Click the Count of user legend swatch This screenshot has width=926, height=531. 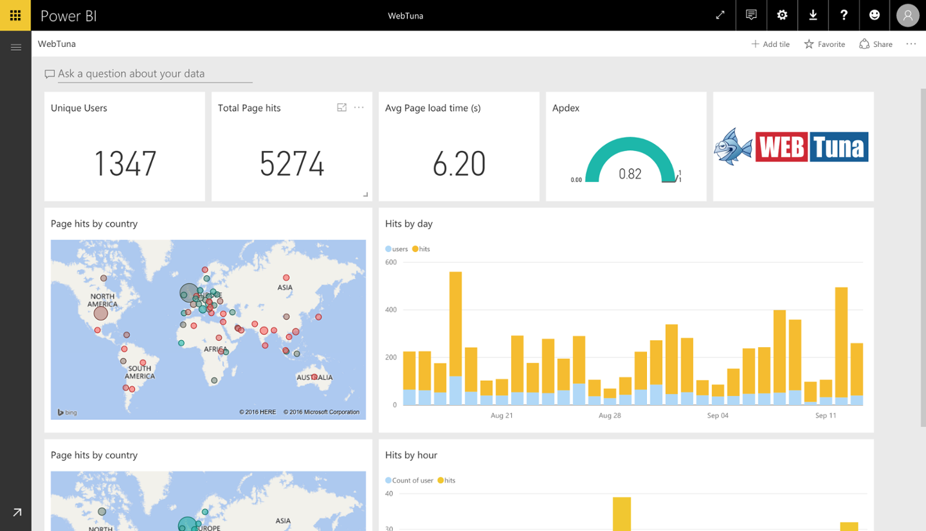(x=388, y=480)
